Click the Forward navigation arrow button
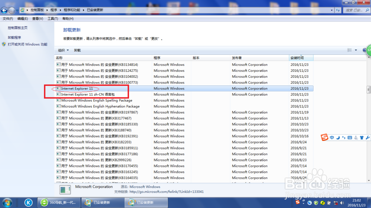This screenshot has width=371, height=208. coord(12,10)
